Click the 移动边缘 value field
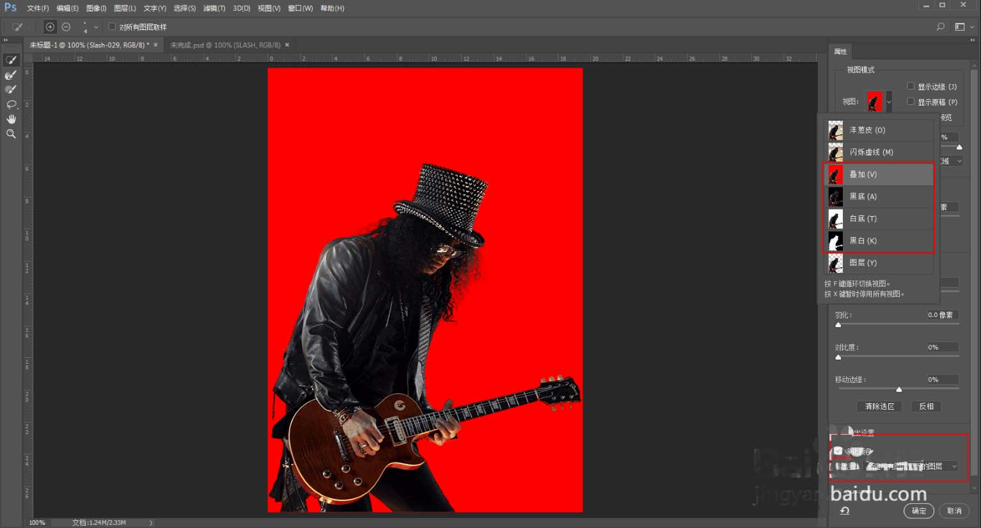This screenshot has height=528, width=981. [942, 379]
